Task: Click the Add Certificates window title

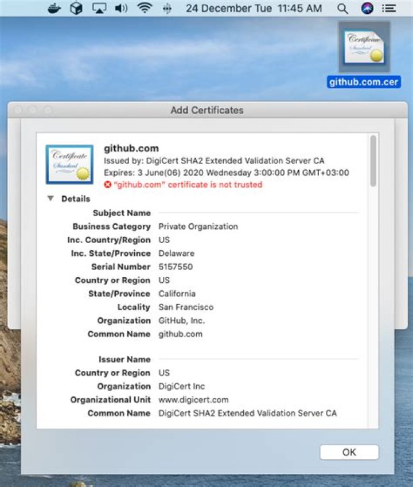Action: [207, 110]
